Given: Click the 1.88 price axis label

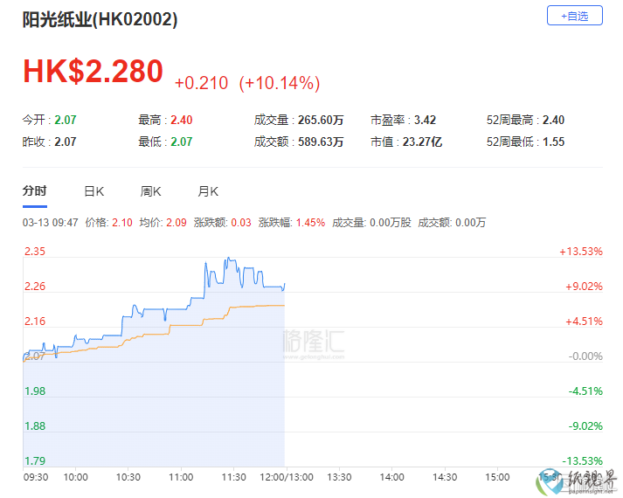Looking at the screenshot, I should coord(35,426).
